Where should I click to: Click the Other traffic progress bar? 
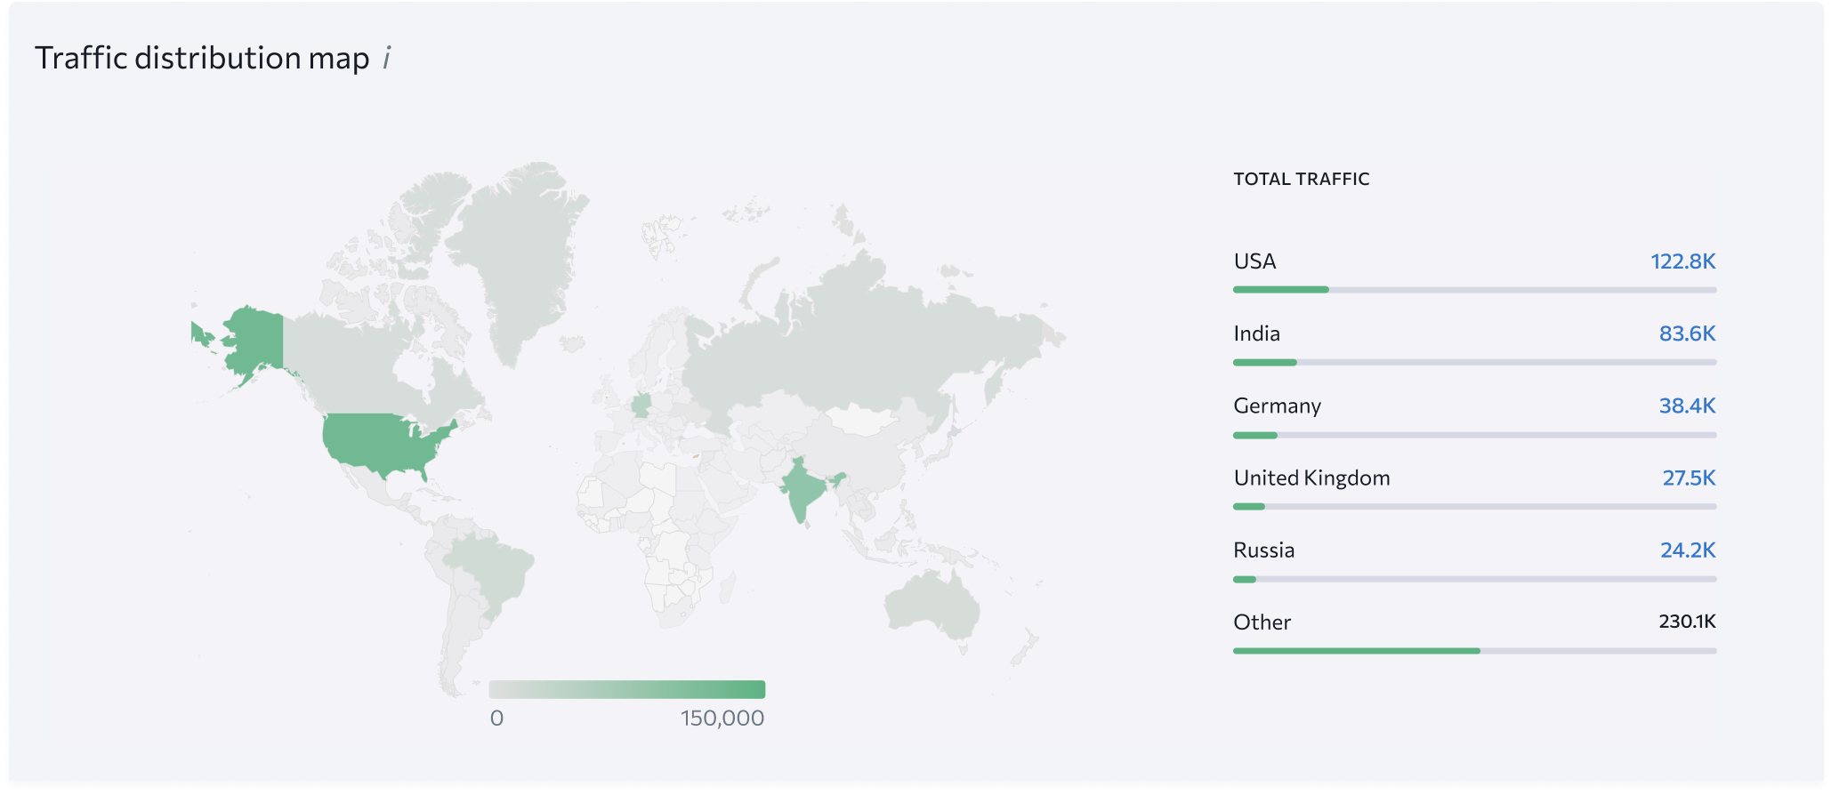tap(1474, 651)
